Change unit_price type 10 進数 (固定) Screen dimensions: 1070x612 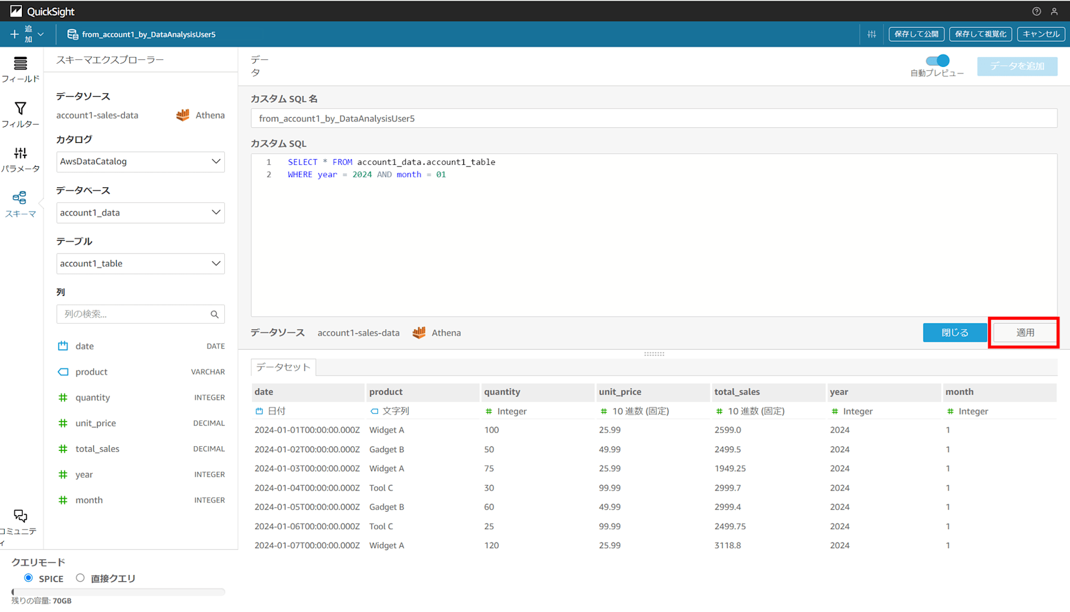[x=635, y=411]
